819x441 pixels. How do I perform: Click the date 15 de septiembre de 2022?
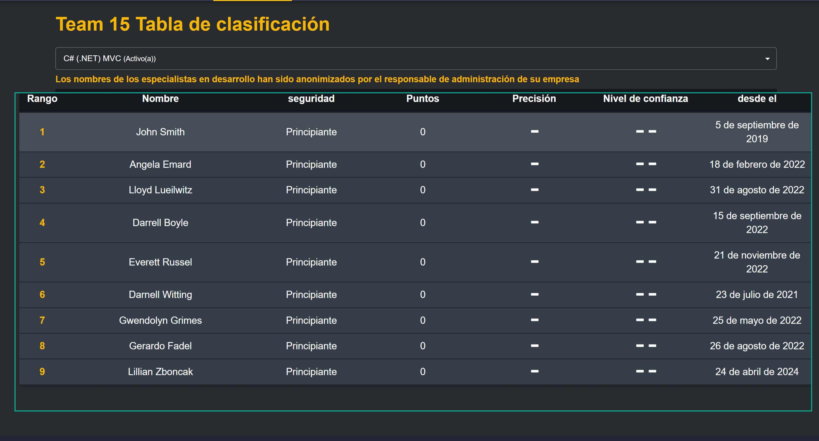757,223
